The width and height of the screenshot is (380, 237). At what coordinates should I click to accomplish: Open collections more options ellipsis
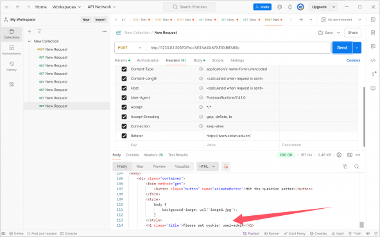[x=105, y=31]
